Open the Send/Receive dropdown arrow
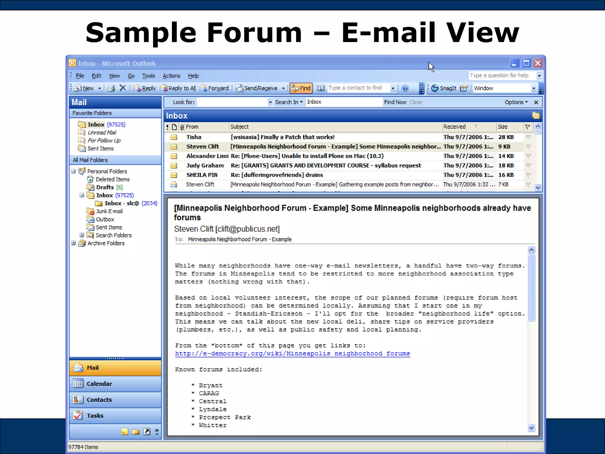The image size is (605, 454). (283, 88)
